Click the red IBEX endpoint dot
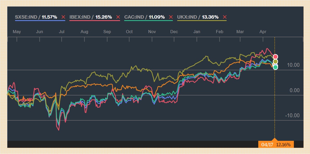This screenshot has height=154, width=310. click(275, 57)
